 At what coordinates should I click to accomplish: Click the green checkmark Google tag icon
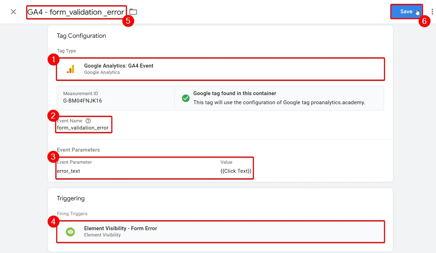tap(186, 98)
